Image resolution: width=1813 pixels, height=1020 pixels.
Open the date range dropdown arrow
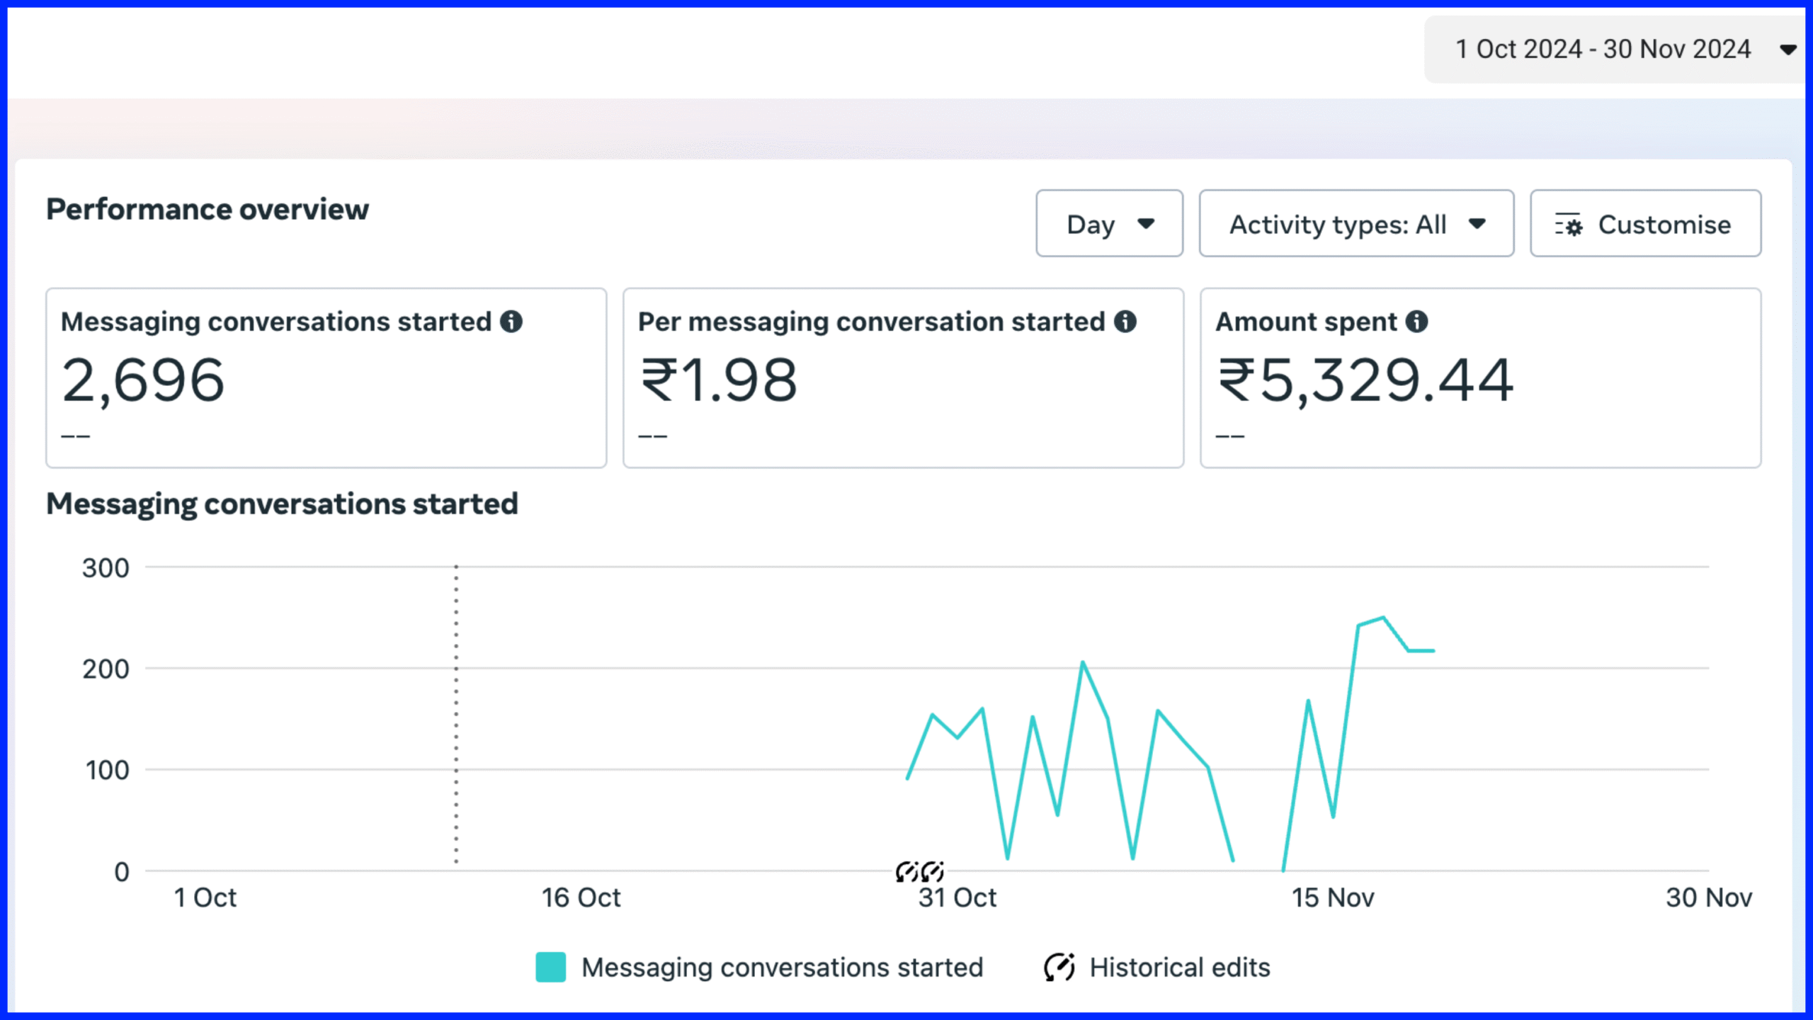[1788, 50]
